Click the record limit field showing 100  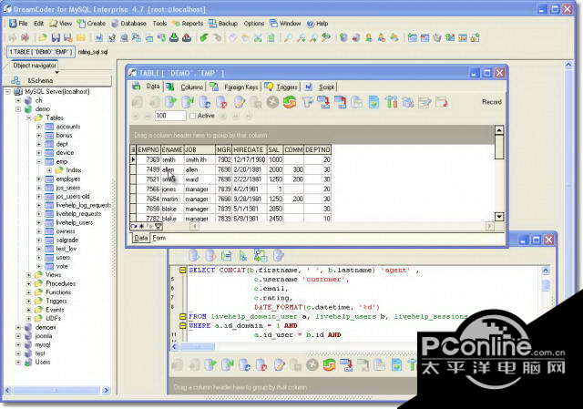(x=170, y=116)
